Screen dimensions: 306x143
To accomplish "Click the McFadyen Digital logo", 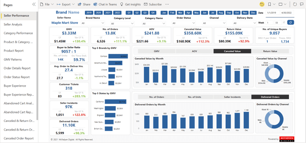I will [x=287, y=139].
